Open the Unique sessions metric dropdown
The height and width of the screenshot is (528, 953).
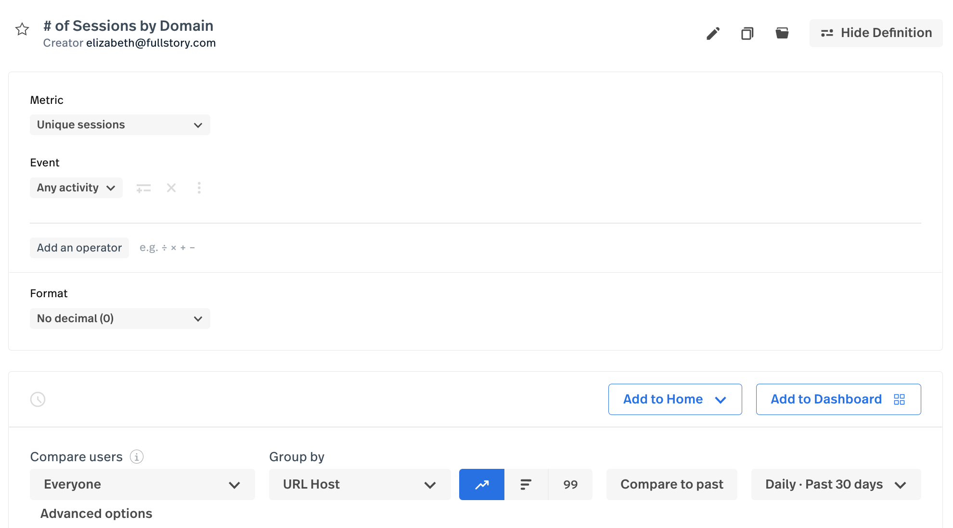[x=120, y=125]
